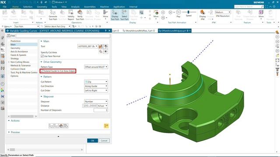Collapse the Stepover section
280x157 pixels.
point(42,96)
